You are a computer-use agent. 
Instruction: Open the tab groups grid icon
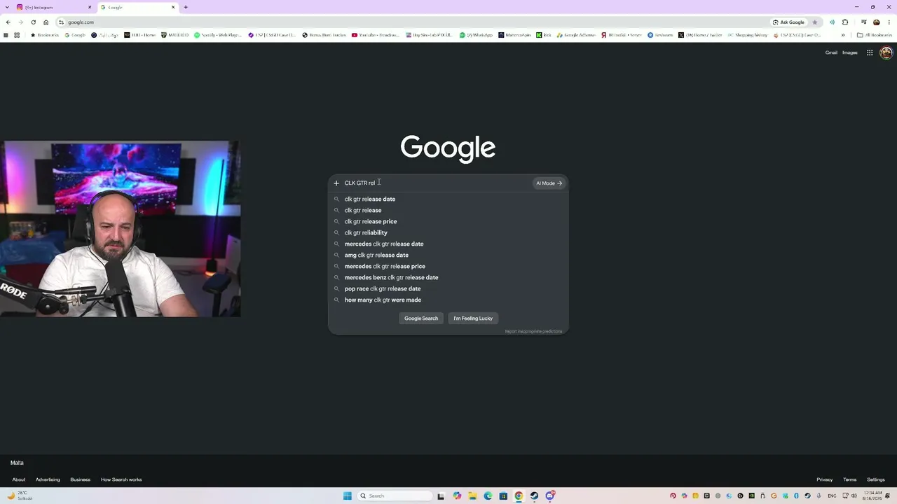[17, 35]
